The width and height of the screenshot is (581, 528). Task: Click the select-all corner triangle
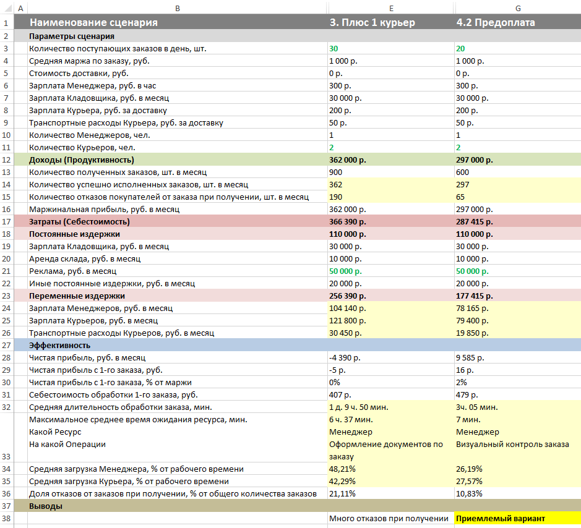[x=7, y=7]
